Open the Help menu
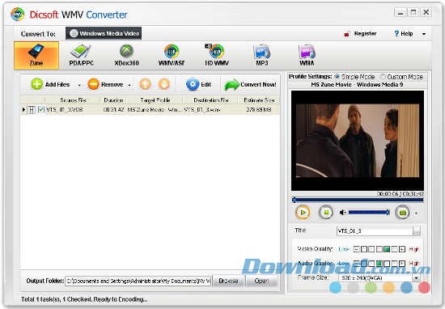This screenshot has width=445, height=309. [403, 33]
